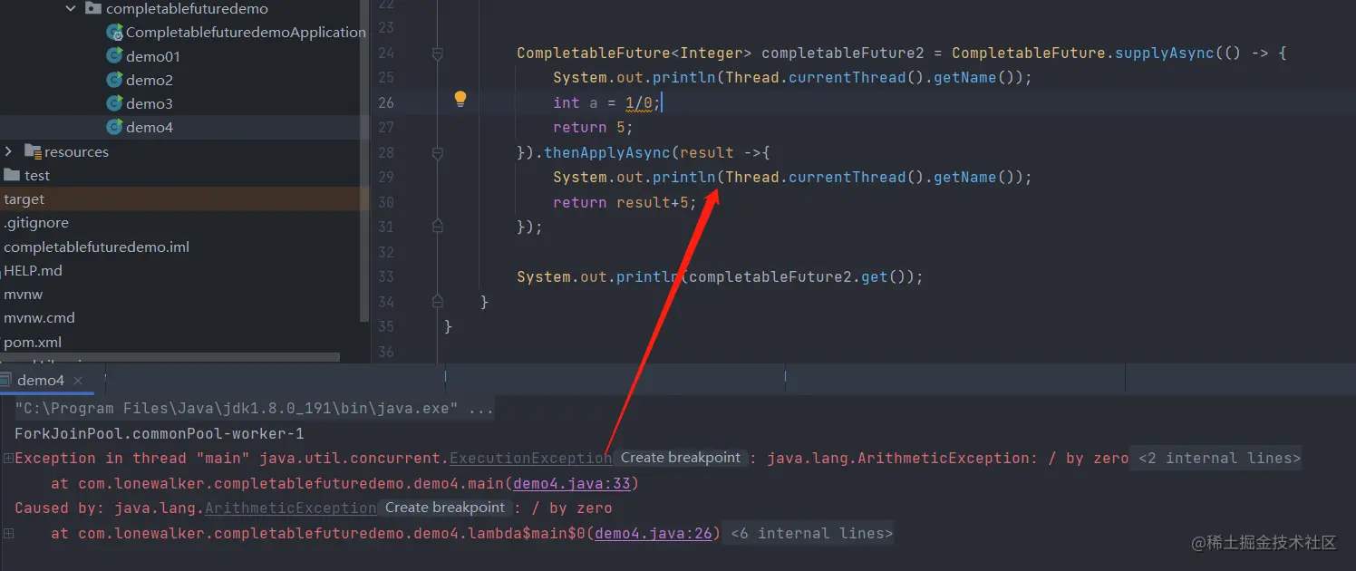Viewport: 1356px width, 571px height.
Task: Click Create breakpoint next to ExecutionException
Action: [x=681, y=458]
